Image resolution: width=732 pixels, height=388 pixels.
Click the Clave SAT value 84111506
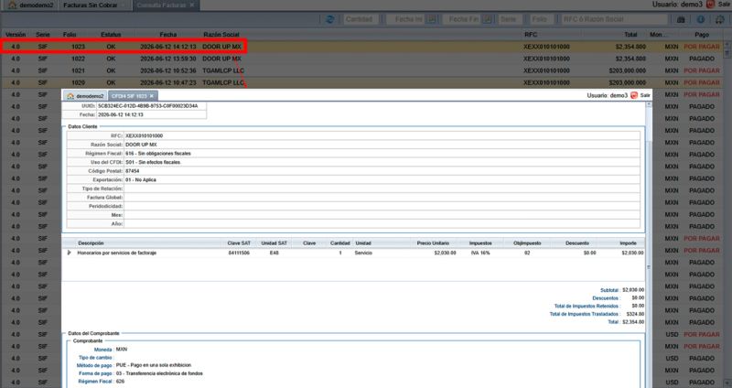tap(239, 253)
